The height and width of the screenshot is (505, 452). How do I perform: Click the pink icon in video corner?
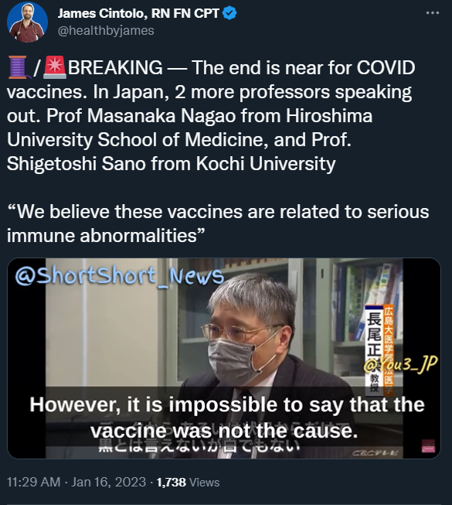[428, 446]
